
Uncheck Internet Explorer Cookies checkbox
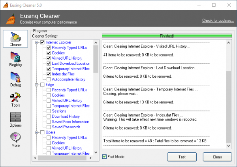(x=49, y=53)
